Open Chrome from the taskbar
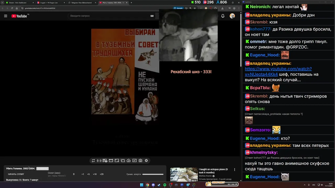Screen dimensions: 335x188 click(147, 185)
